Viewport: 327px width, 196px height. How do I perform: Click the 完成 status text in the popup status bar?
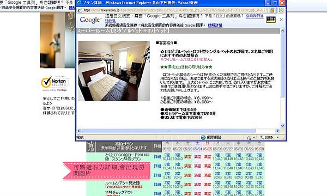(80, 137)
